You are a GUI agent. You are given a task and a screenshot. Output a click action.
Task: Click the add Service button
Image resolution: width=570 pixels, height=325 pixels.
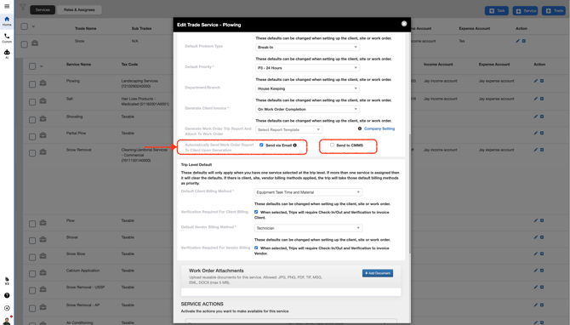pyautogui.click(x=525, y=11)
